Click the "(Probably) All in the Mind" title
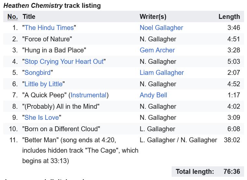The width and height of the screenshot is (247, 180). (61, 106)
